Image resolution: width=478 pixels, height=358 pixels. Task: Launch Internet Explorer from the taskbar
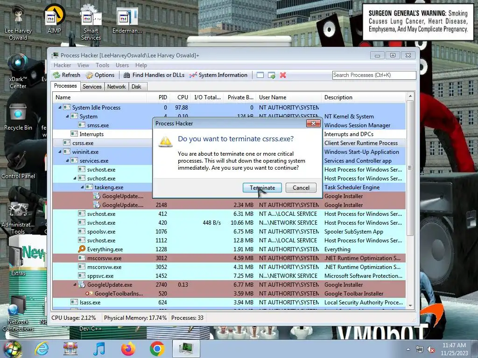click(x=42, y=349)
